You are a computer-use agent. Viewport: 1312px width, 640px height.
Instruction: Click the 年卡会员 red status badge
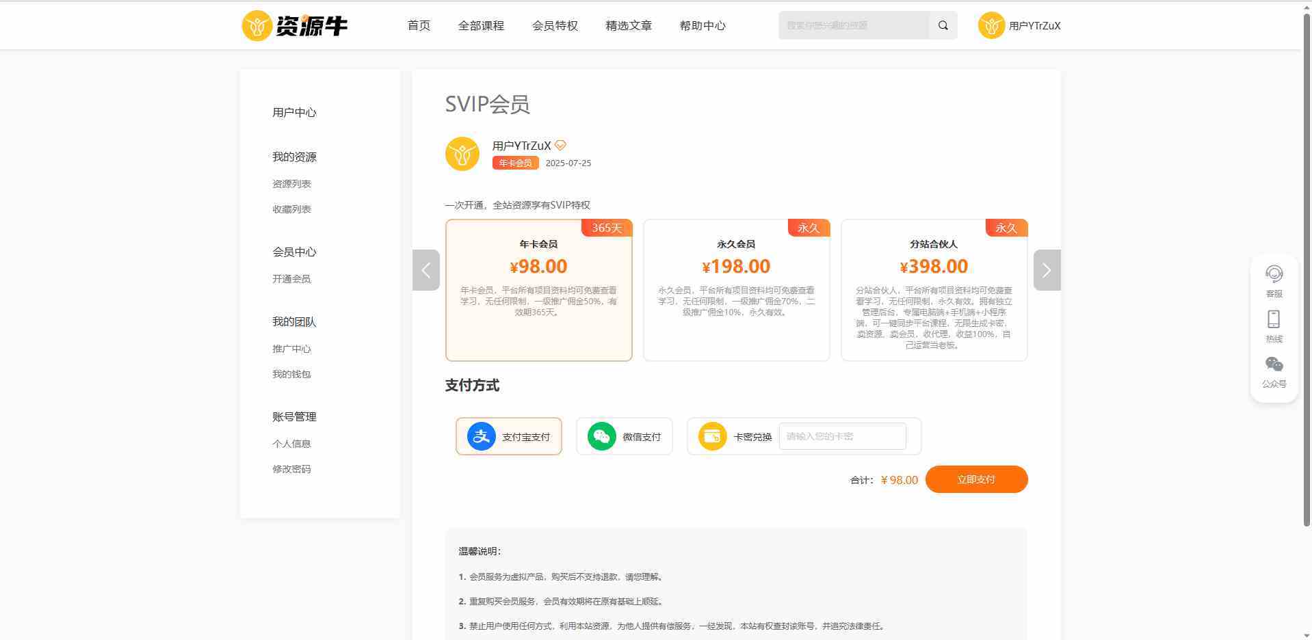(x=516, y=163)
